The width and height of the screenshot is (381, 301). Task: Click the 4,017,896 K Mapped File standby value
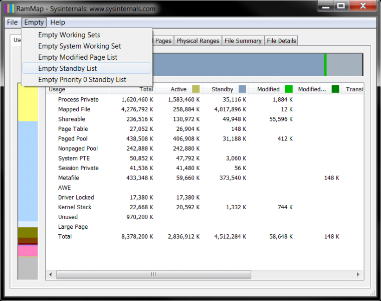pos(230,109)
